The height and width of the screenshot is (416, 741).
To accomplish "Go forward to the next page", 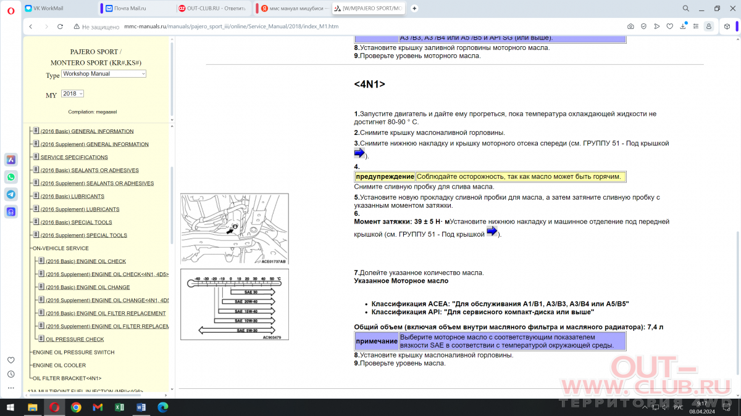I will 46,27.
